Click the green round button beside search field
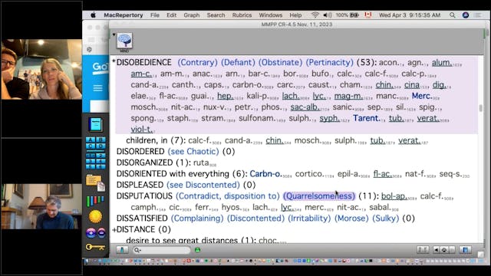Viewport: 491px width, 276px height. 198,250
